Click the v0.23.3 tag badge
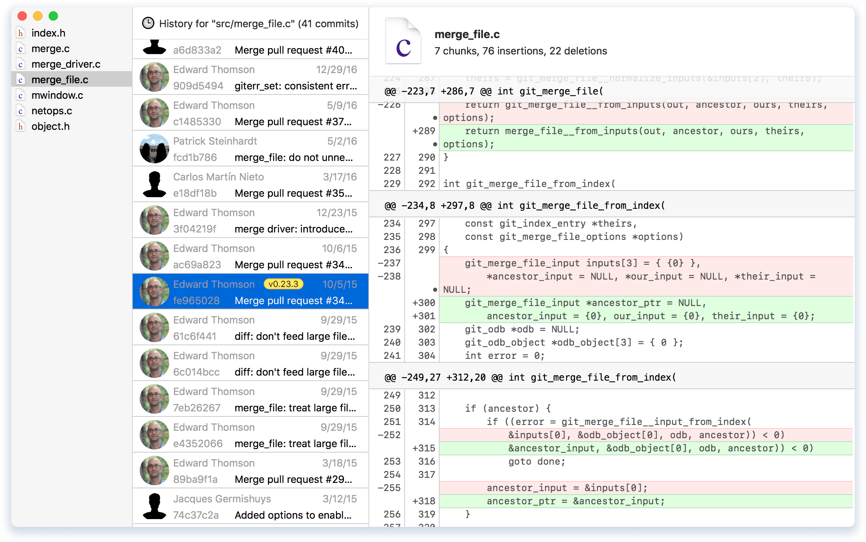 click(x=283, y=284)
